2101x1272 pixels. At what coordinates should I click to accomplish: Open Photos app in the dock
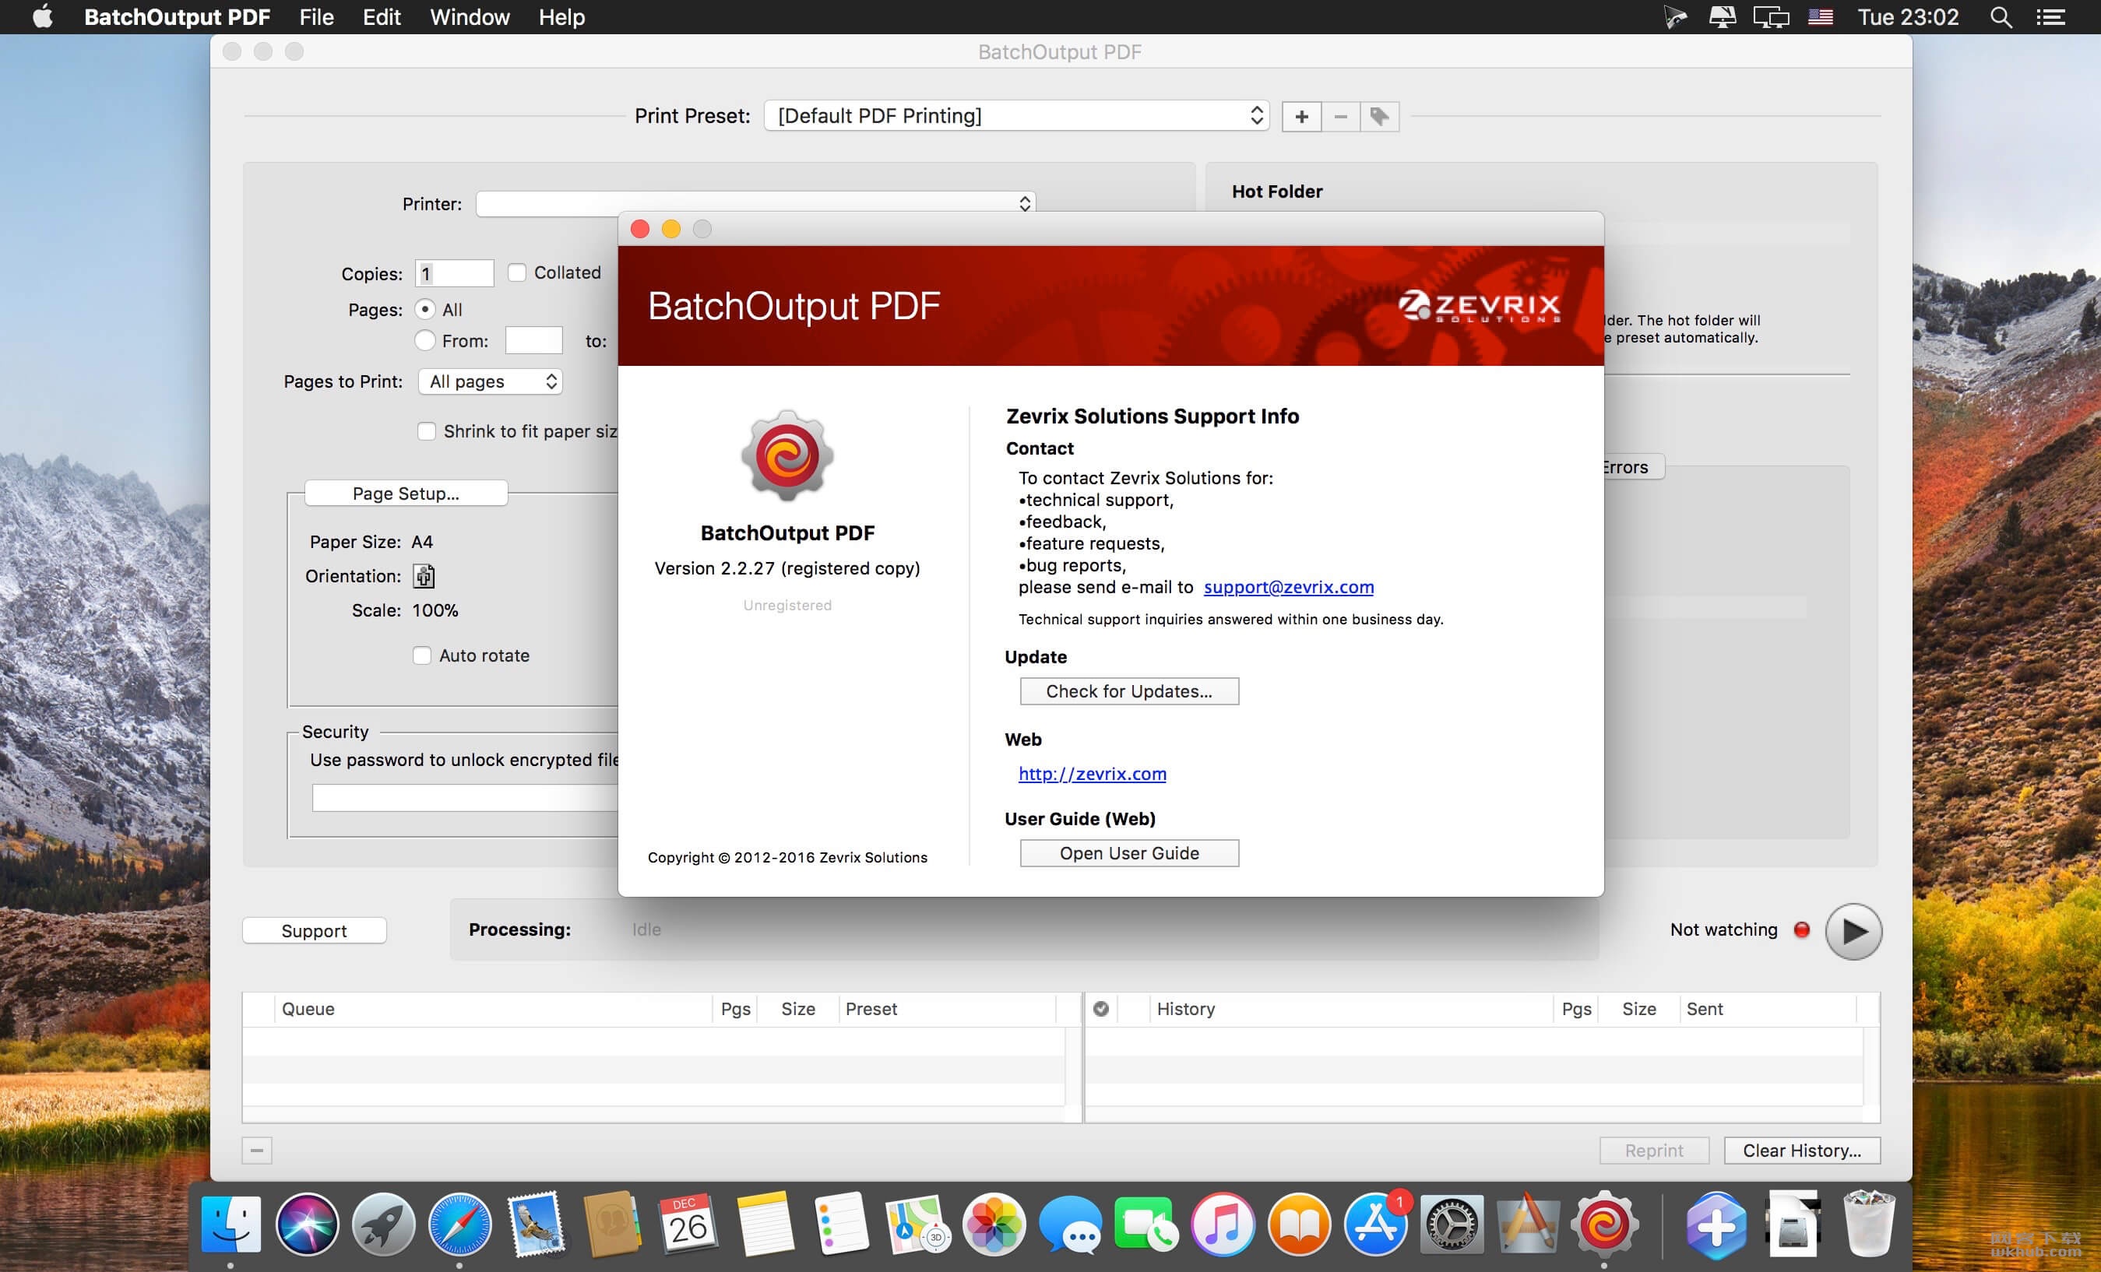994,1225
